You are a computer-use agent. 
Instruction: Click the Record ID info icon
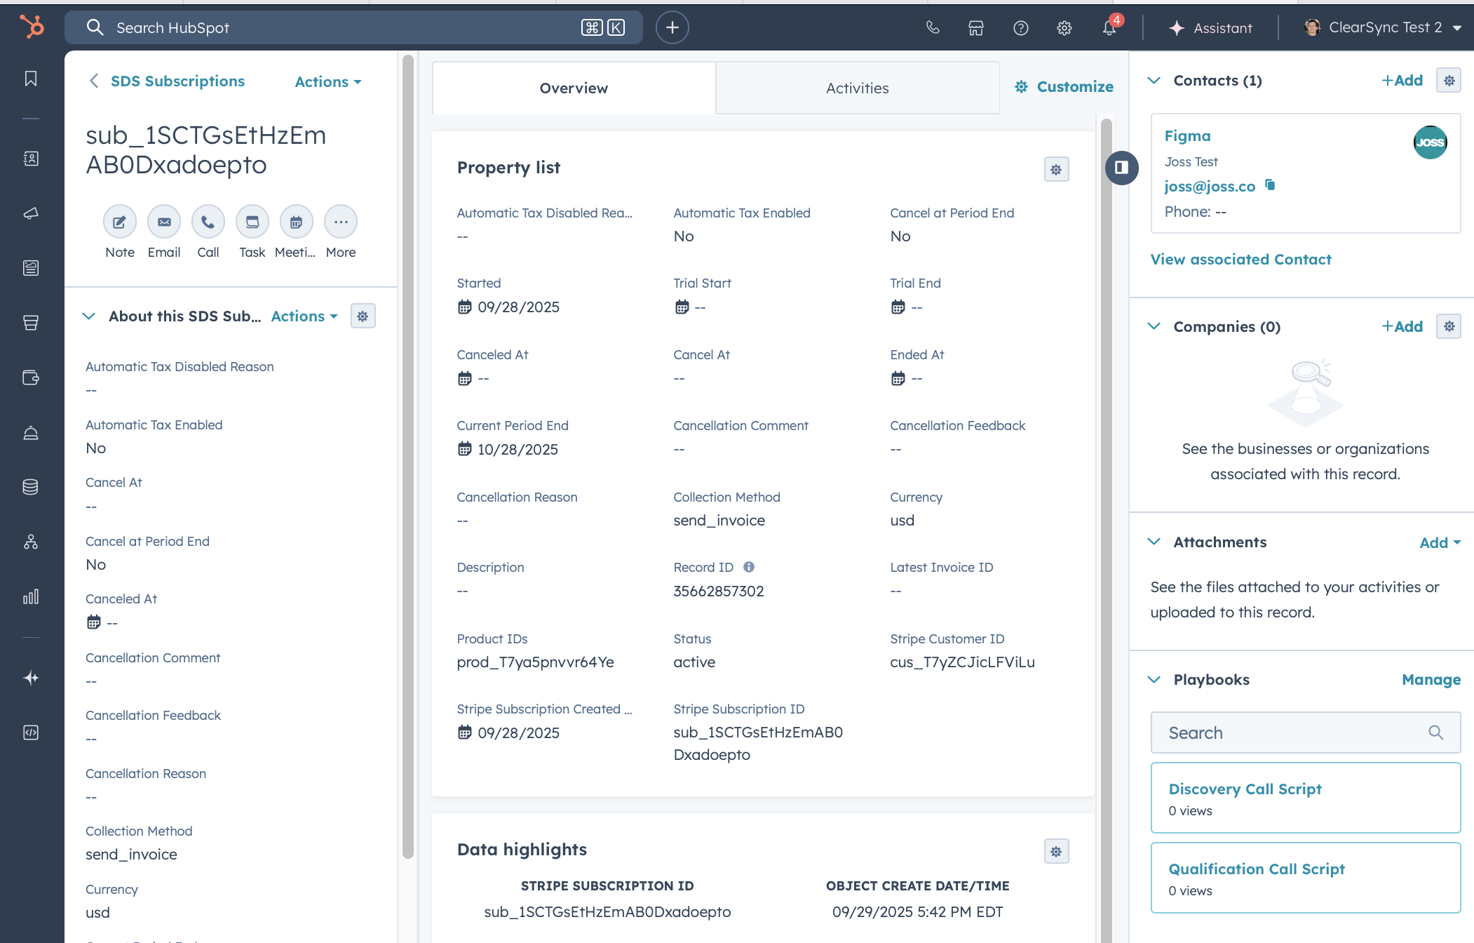click(x=749, y=567)
